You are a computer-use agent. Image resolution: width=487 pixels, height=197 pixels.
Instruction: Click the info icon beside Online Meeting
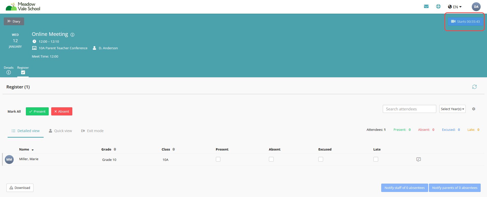pos(72,35)
